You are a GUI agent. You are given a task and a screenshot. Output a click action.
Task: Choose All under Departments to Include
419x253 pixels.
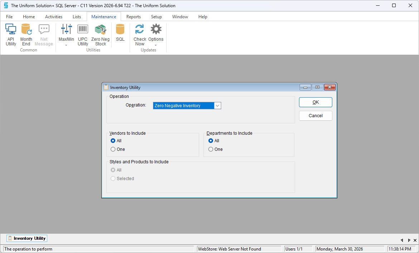pos(211,141)
